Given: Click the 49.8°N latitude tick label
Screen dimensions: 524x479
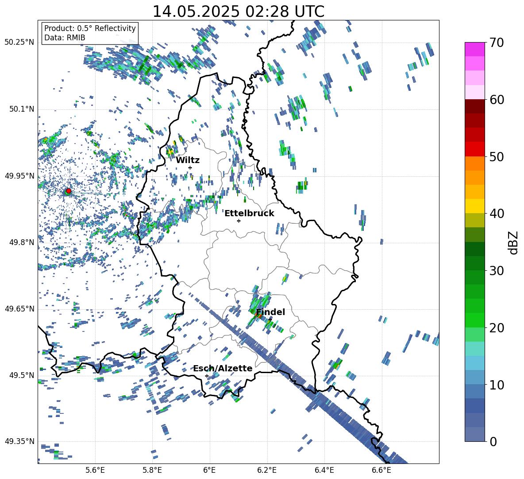Looking at the screenshot, I should pos(21,242).
